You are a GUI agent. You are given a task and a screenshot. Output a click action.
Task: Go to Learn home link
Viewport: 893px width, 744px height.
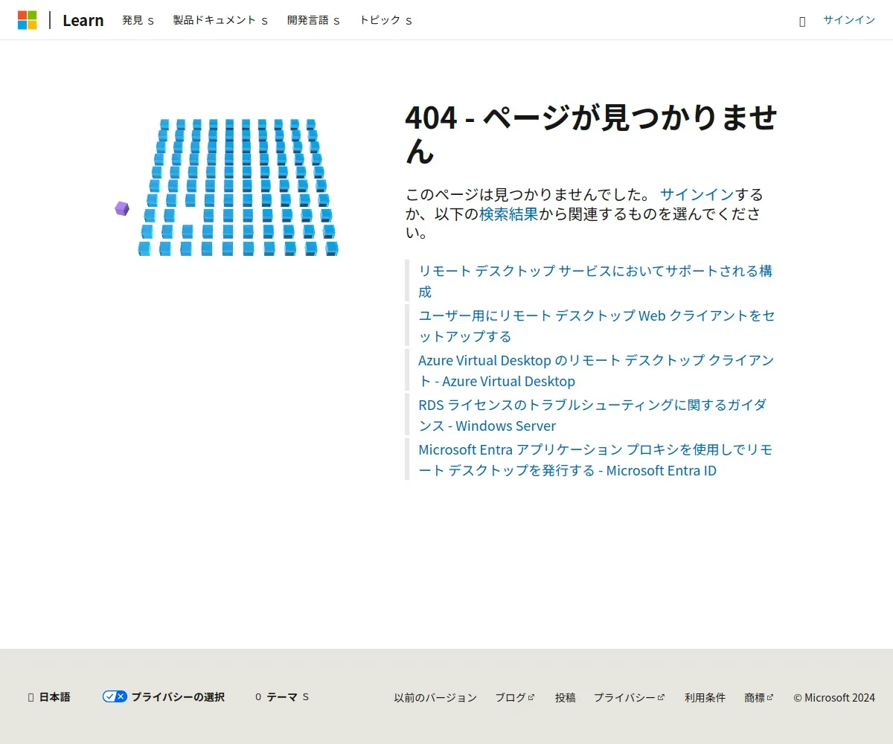coord(83,20)
